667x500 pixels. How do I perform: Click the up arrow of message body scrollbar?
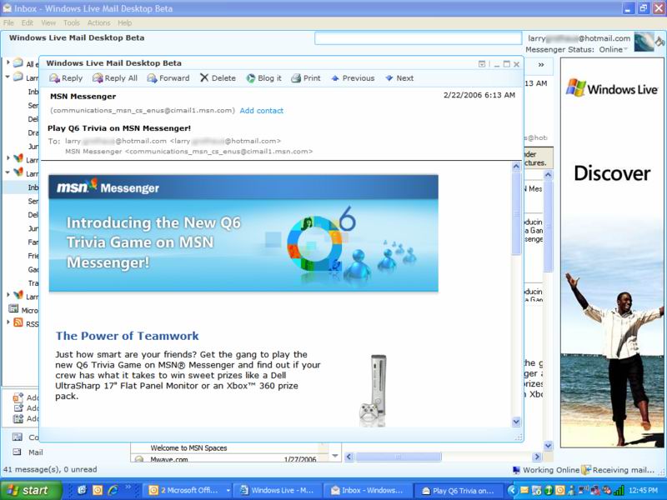pyautogui.click(x=516, y=166)
